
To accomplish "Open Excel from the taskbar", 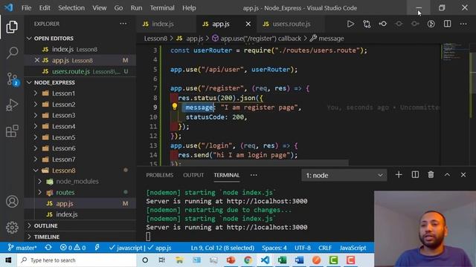I will click(282, 260).
